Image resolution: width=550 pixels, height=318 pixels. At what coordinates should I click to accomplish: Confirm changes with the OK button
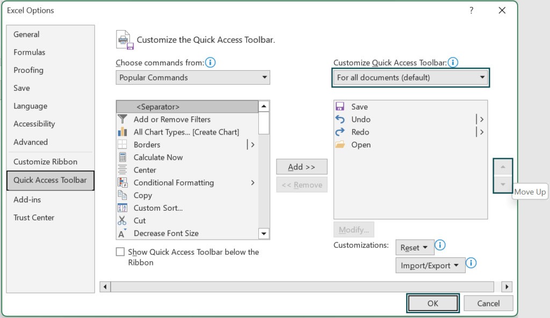[x=433, y=303]
